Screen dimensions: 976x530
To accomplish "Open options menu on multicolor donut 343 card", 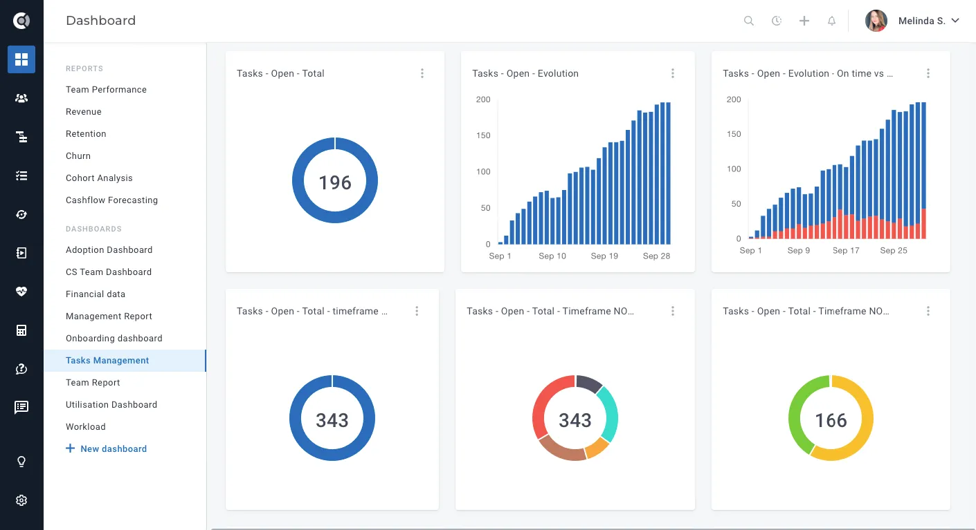I will click(x=673, y=311).
